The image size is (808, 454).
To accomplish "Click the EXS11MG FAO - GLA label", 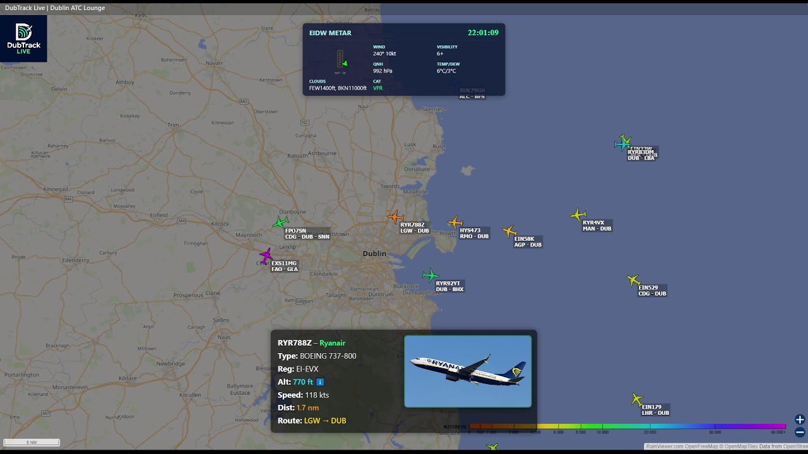I will tap(284, 266).
